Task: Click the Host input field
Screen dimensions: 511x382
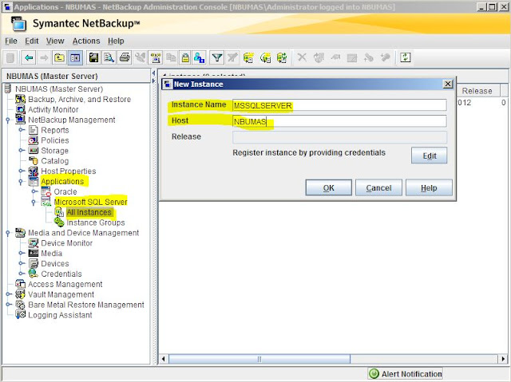Action: (x=339, y=121)
